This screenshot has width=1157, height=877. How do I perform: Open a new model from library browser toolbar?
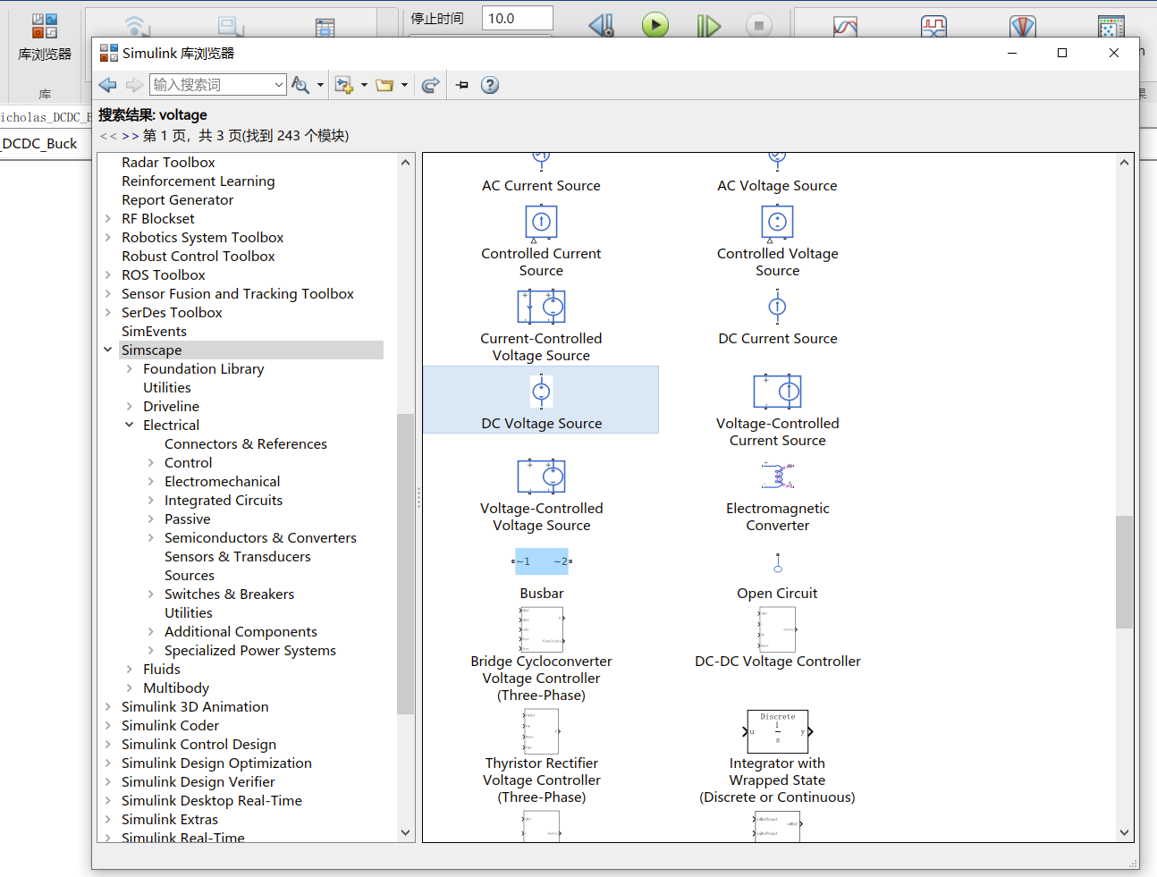click(343, 84)
